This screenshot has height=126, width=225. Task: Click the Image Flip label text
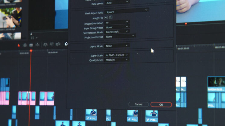click(98, 18)
